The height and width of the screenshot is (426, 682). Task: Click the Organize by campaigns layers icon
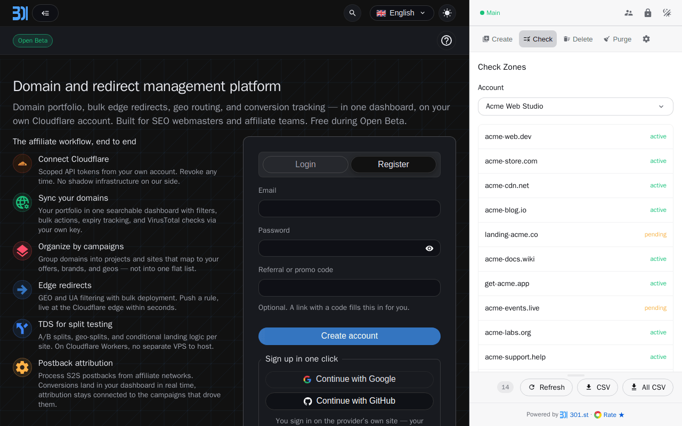point(22,251)
